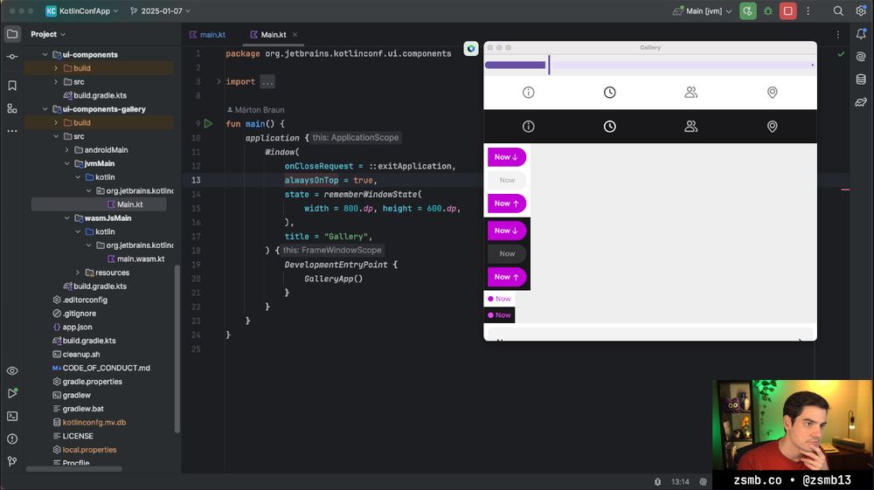The image size is (874, 490).
Task: Open the Main [jvm] run configuration dropdown
Action: coord(703,11)
